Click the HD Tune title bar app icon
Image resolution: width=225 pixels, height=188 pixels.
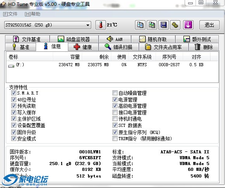(x=3, y=4)
